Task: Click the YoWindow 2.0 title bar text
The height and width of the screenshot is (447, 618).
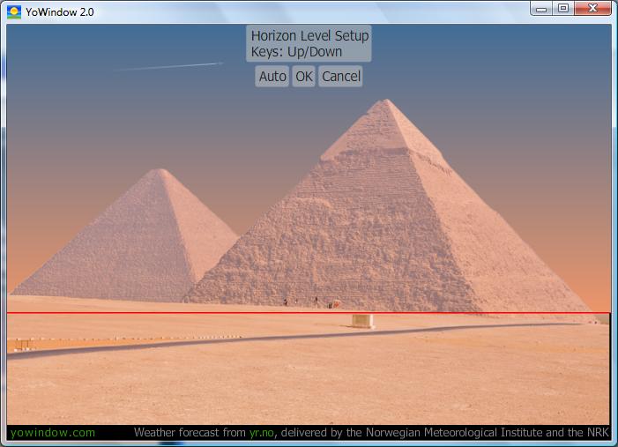Action: (x=60, y=12)
